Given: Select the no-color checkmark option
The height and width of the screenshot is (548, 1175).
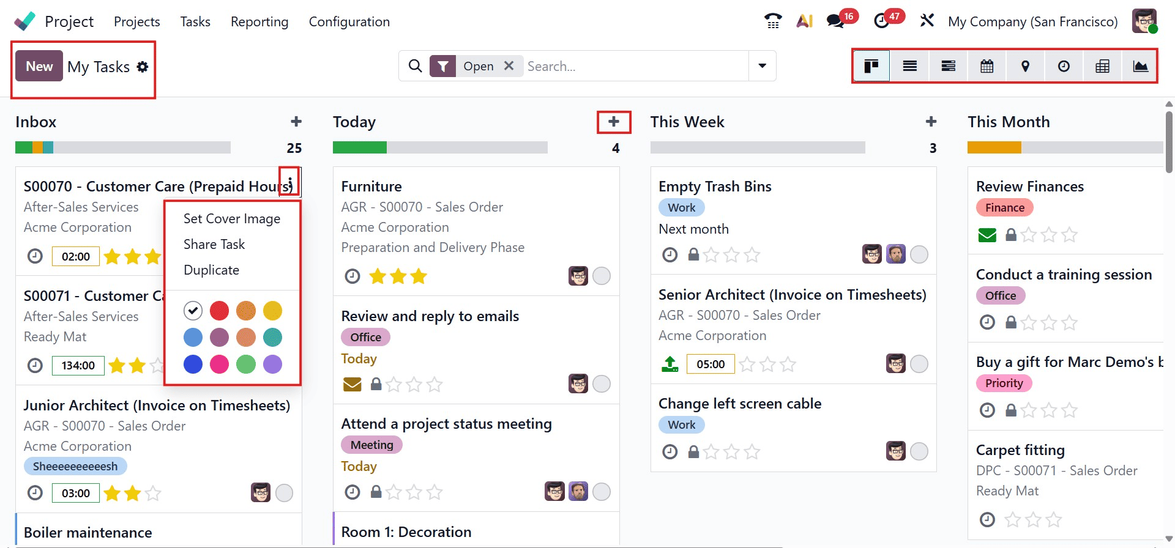Looking at the screenshot, I should (x=193, y=310).
